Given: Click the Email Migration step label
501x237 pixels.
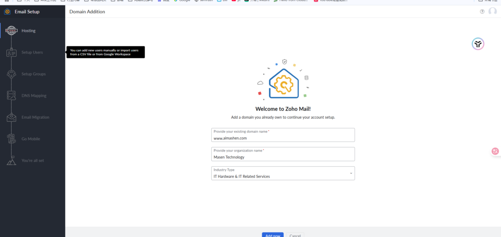Looking at the screenshot, I should [35, 117].
